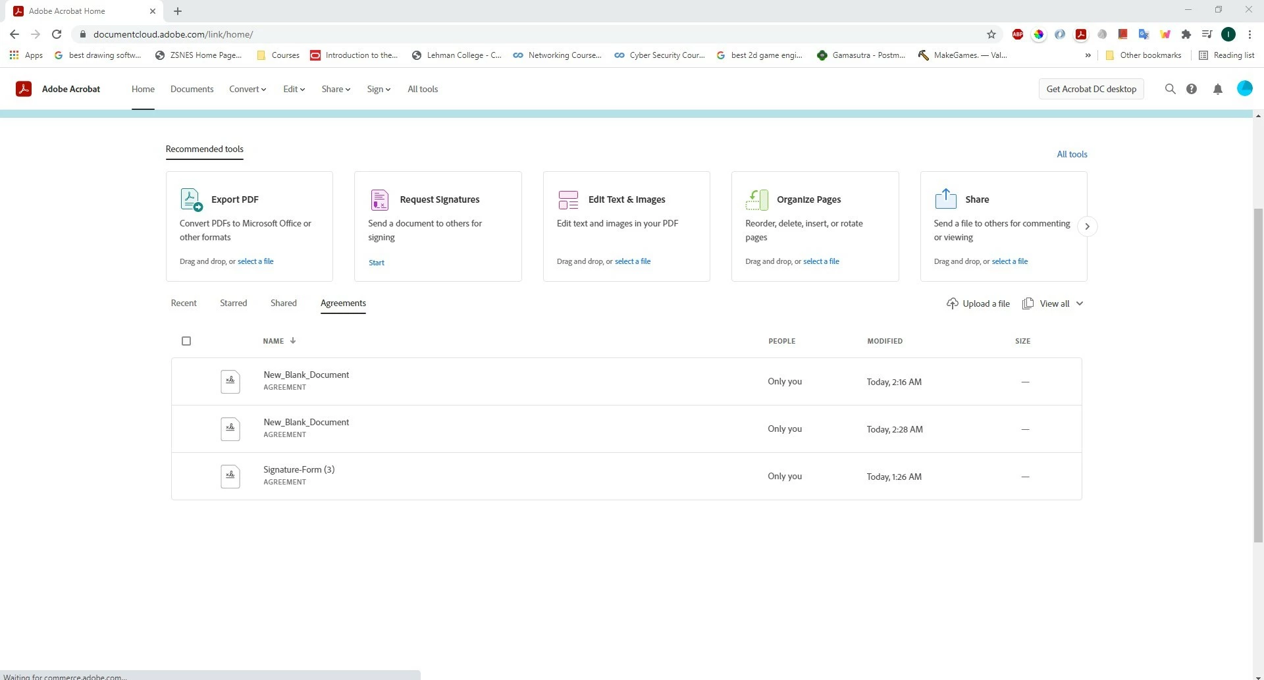Expand the Share dropdown menu
The image size is (1264, 680).
click(336, 89)
